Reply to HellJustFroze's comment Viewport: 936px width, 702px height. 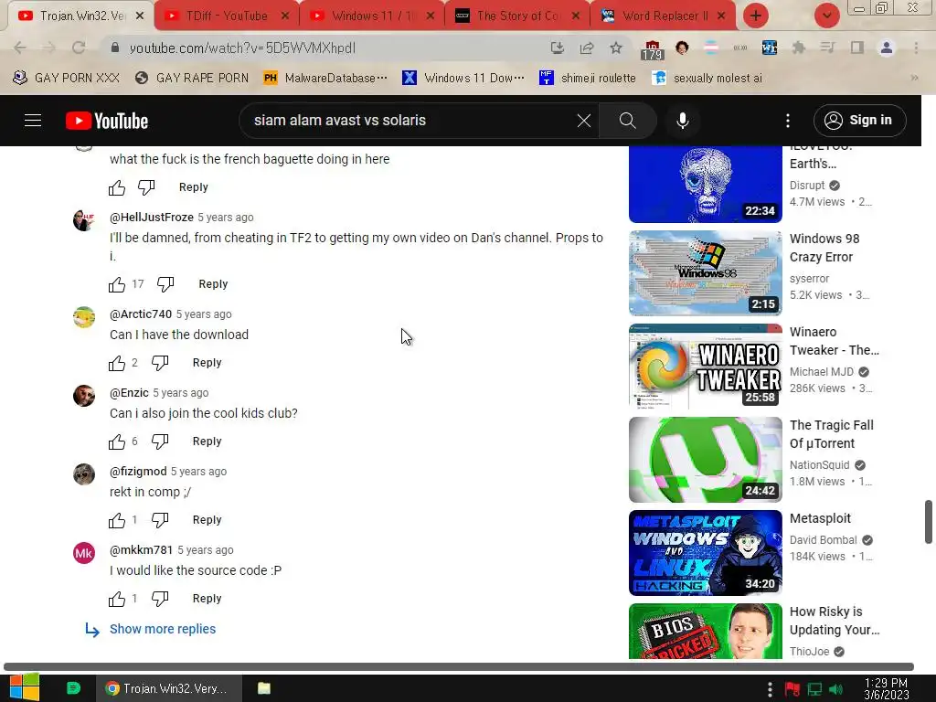[x=213, y=284]
